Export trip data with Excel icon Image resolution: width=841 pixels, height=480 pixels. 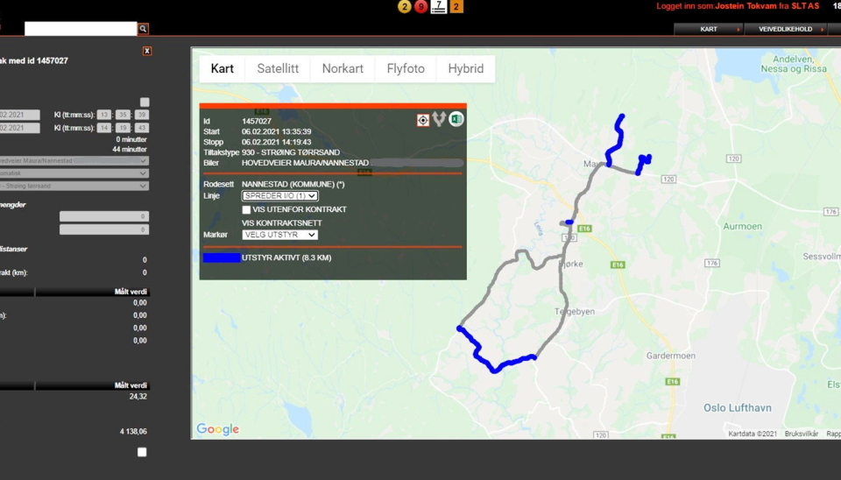click(x=456, y=119)
